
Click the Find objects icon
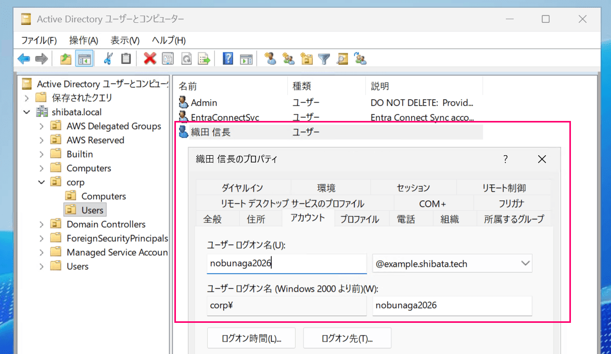(342, 59)
